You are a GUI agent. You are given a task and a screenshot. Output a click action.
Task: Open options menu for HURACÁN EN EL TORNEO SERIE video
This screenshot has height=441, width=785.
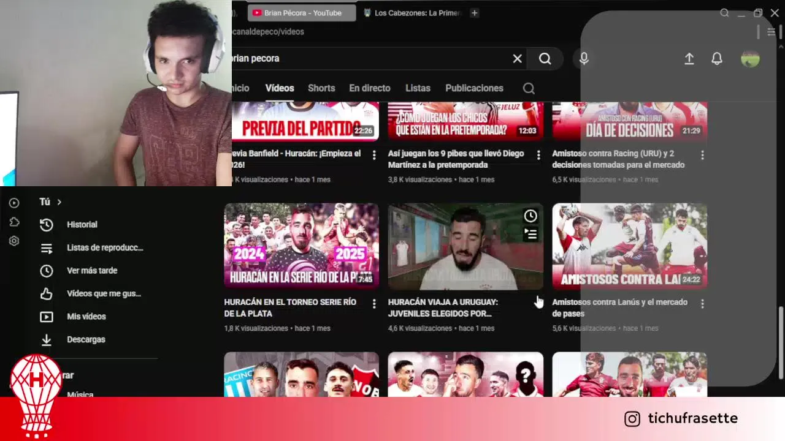click(x=374, y=304)
